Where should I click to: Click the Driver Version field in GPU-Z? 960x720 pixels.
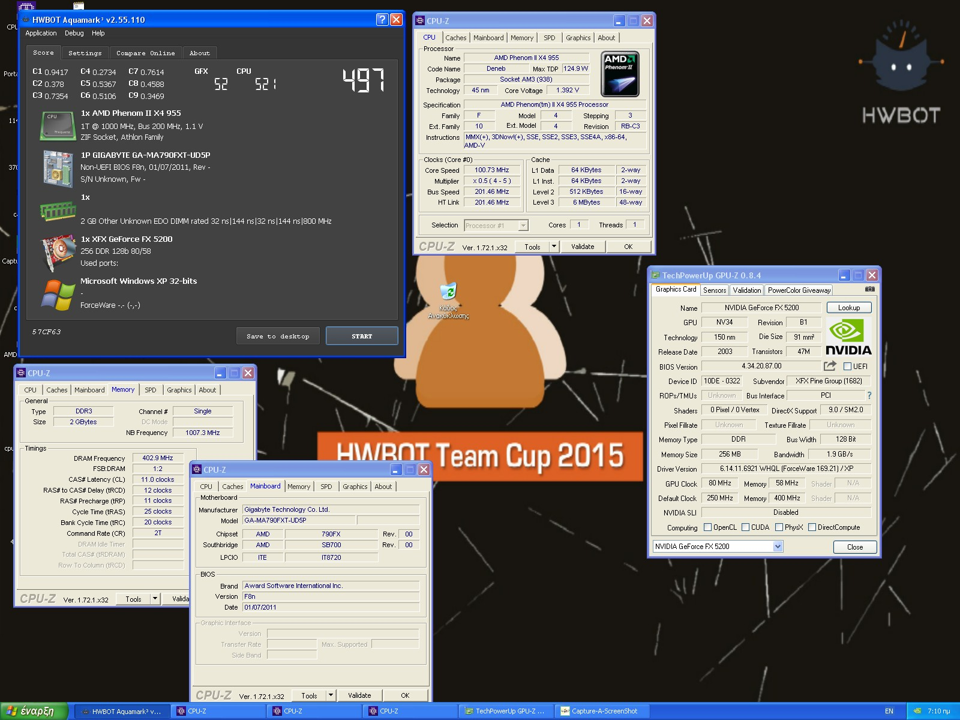786,469
